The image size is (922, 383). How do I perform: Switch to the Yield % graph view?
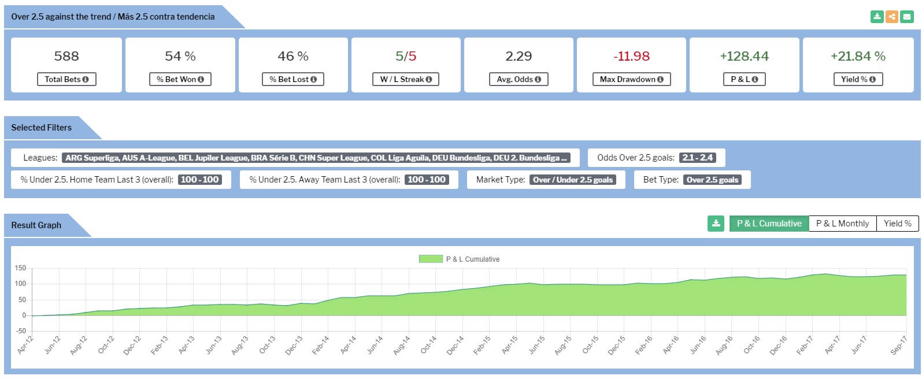[x=897, y=224]
